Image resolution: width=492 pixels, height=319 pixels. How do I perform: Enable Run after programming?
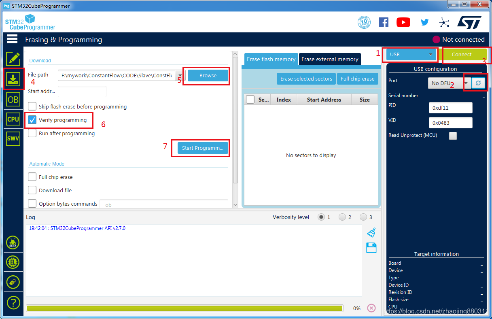(32, 133)
